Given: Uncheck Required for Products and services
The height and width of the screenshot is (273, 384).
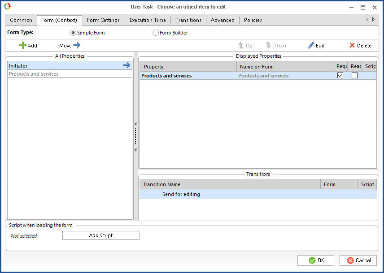Looking at the screenshot, I should point(340,76).
